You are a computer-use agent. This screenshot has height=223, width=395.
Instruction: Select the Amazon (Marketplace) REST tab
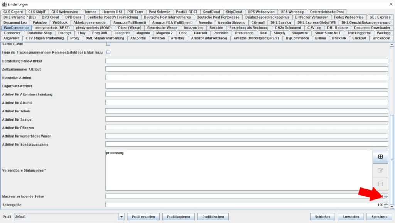[257, 38]
